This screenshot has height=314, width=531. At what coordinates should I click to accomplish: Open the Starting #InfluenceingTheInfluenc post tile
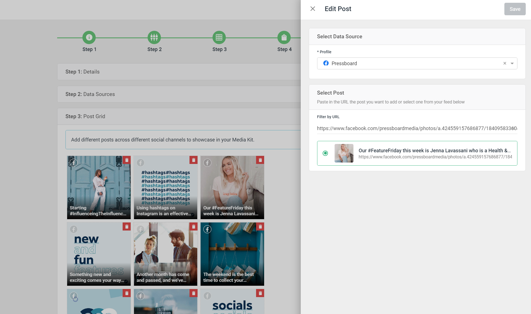pos(99,188)
